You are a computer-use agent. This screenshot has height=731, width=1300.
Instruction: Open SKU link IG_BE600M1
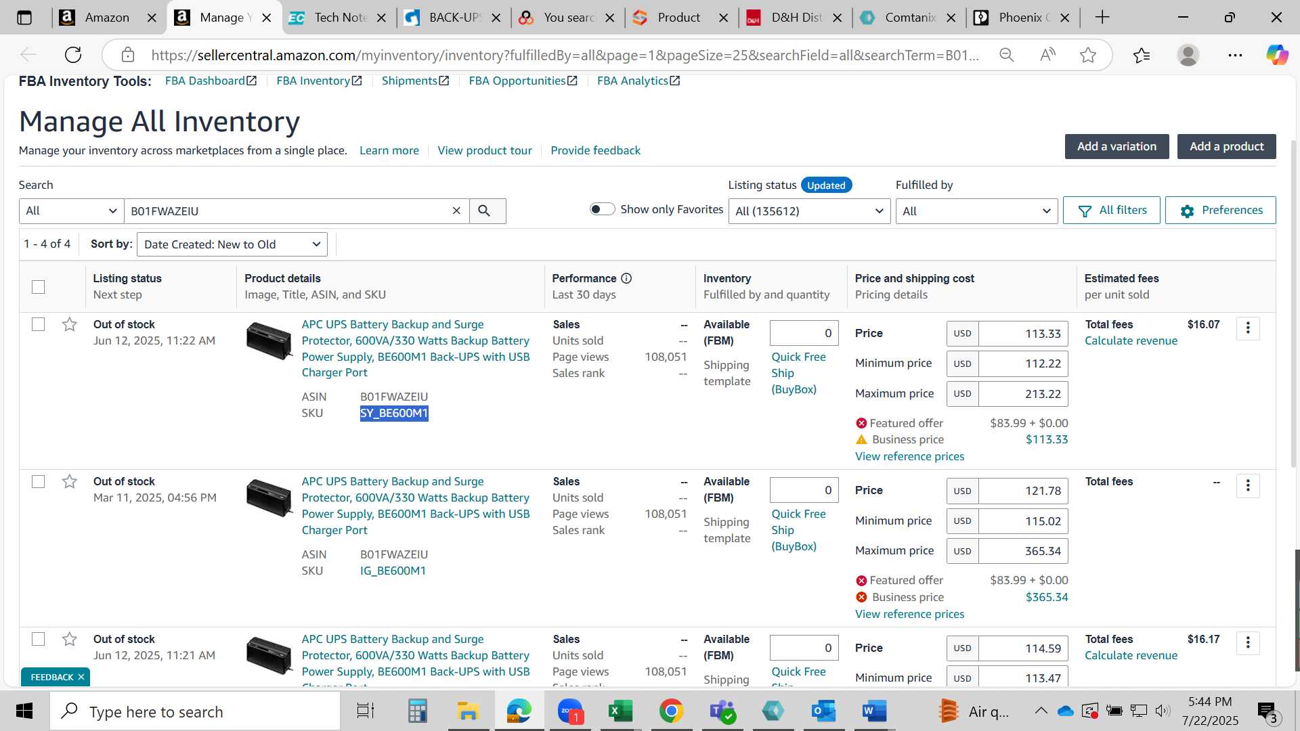tap(393, 571)
